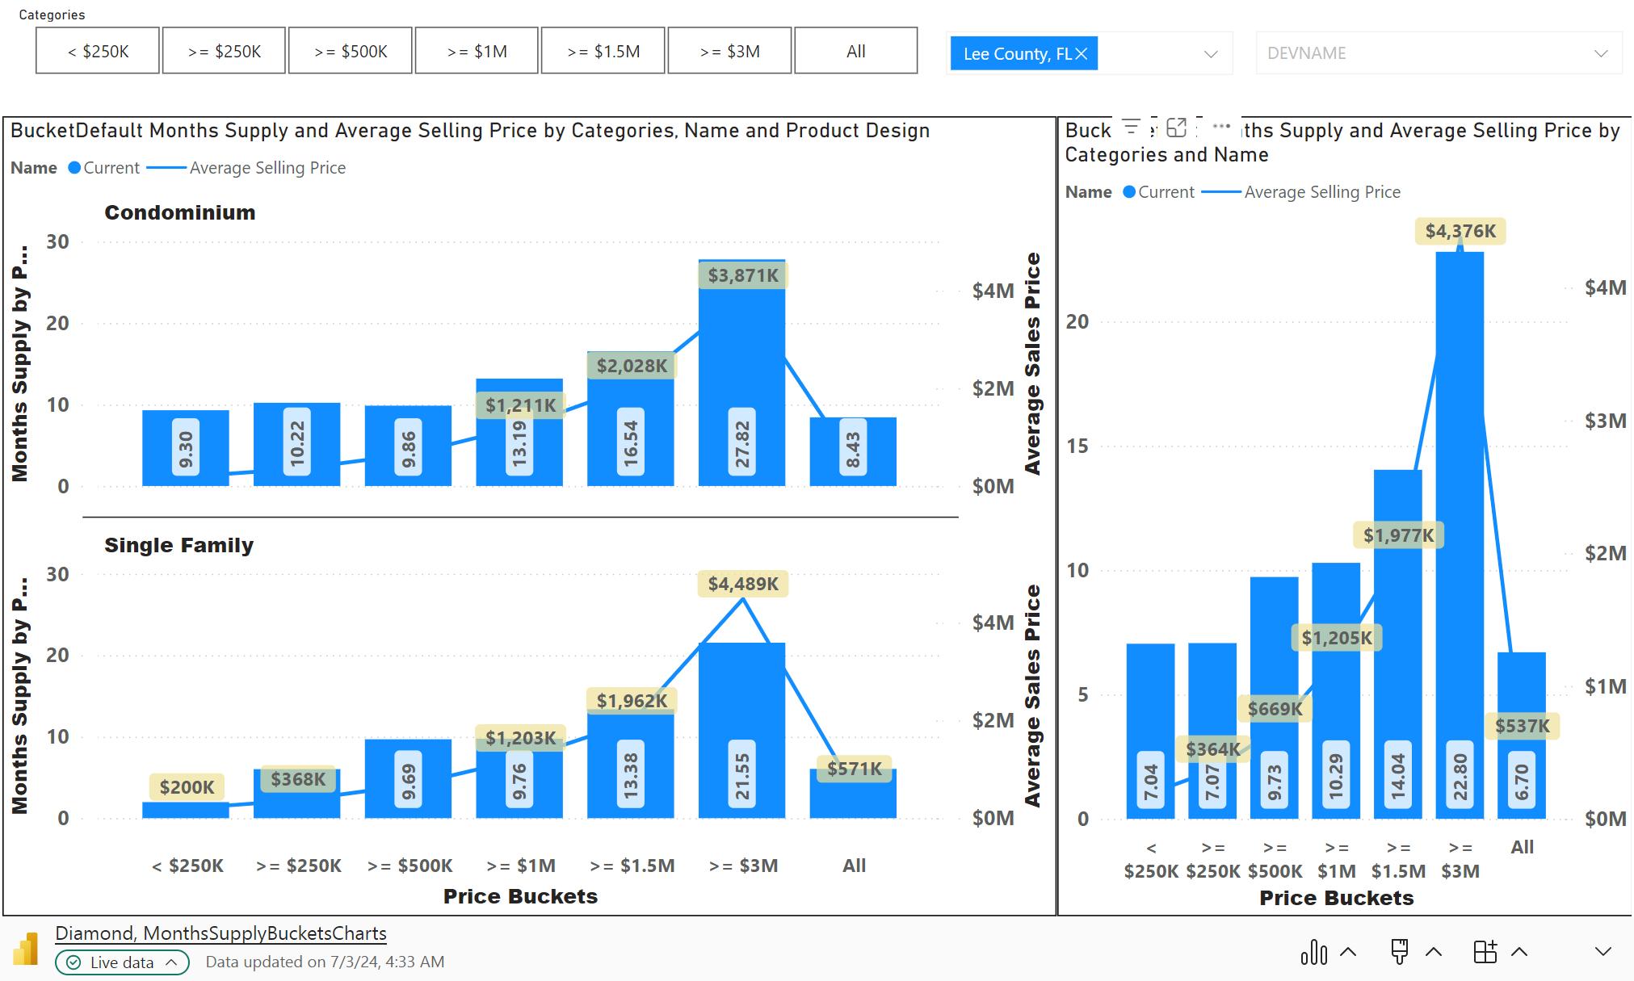This screenshot has width=1634, height=981.
Task: Select the All category slicer button
Action: tap(855, 51)
